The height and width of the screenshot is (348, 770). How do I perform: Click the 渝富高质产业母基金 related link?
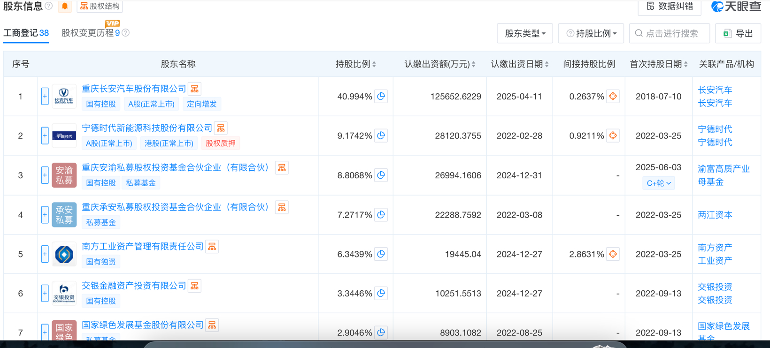(724, 175)
